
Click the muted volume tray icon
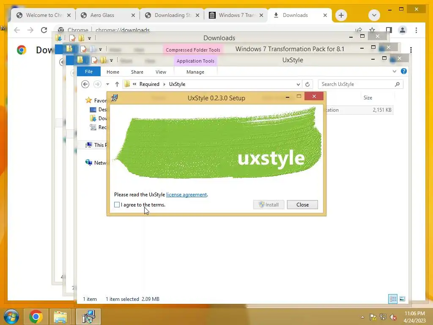pyautogui.click(x=393, y=317)
